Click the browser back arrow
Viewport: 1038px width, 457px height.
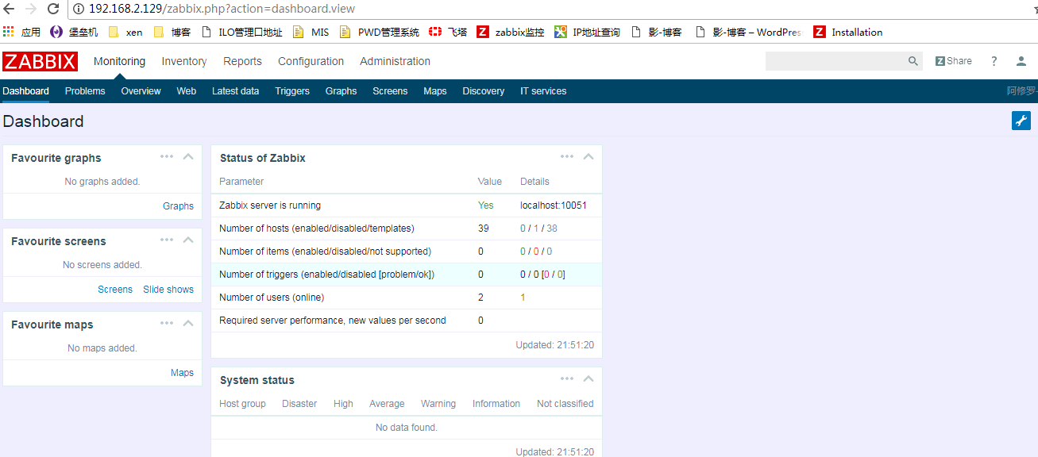coord(10,9)
